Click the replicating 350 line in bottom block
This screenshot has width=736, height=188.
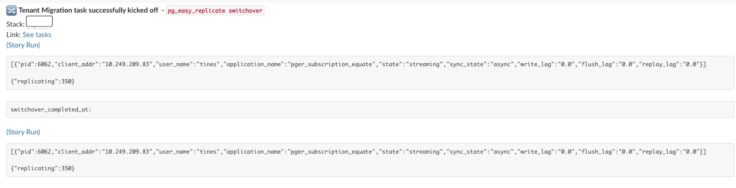pyautogui.click(x=43, y=168)
